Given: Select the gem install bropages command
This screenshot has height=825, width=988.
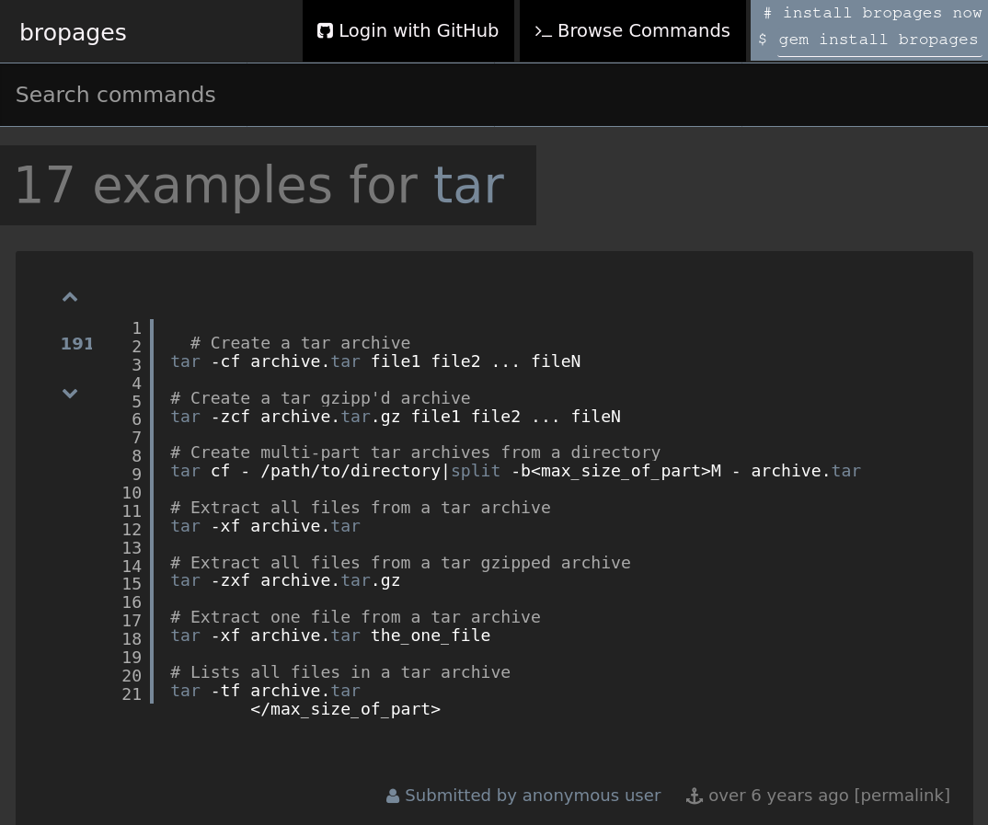Looking at the screenshot, I should [x=879, y=40].
